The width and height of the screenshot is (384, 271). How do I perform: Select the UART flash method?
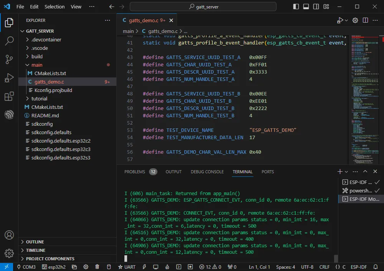(127, 267)
